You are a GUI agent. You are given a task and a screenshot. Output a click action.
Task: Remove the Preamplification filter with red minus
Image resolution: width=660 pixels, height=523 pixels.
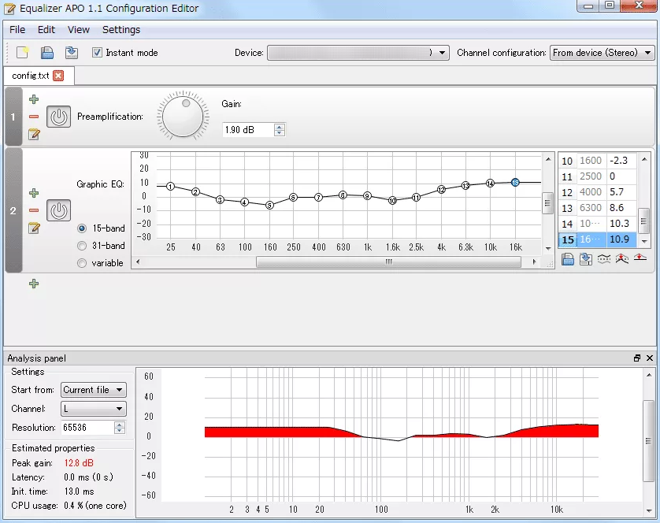(33, 117)
